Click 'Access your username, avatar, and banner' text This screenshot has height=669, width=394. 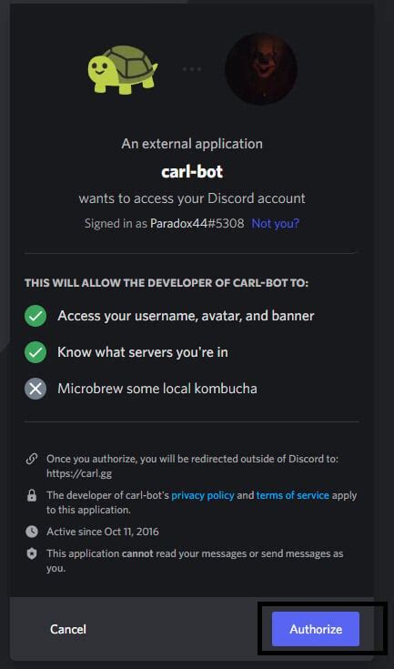coord(186,316)
